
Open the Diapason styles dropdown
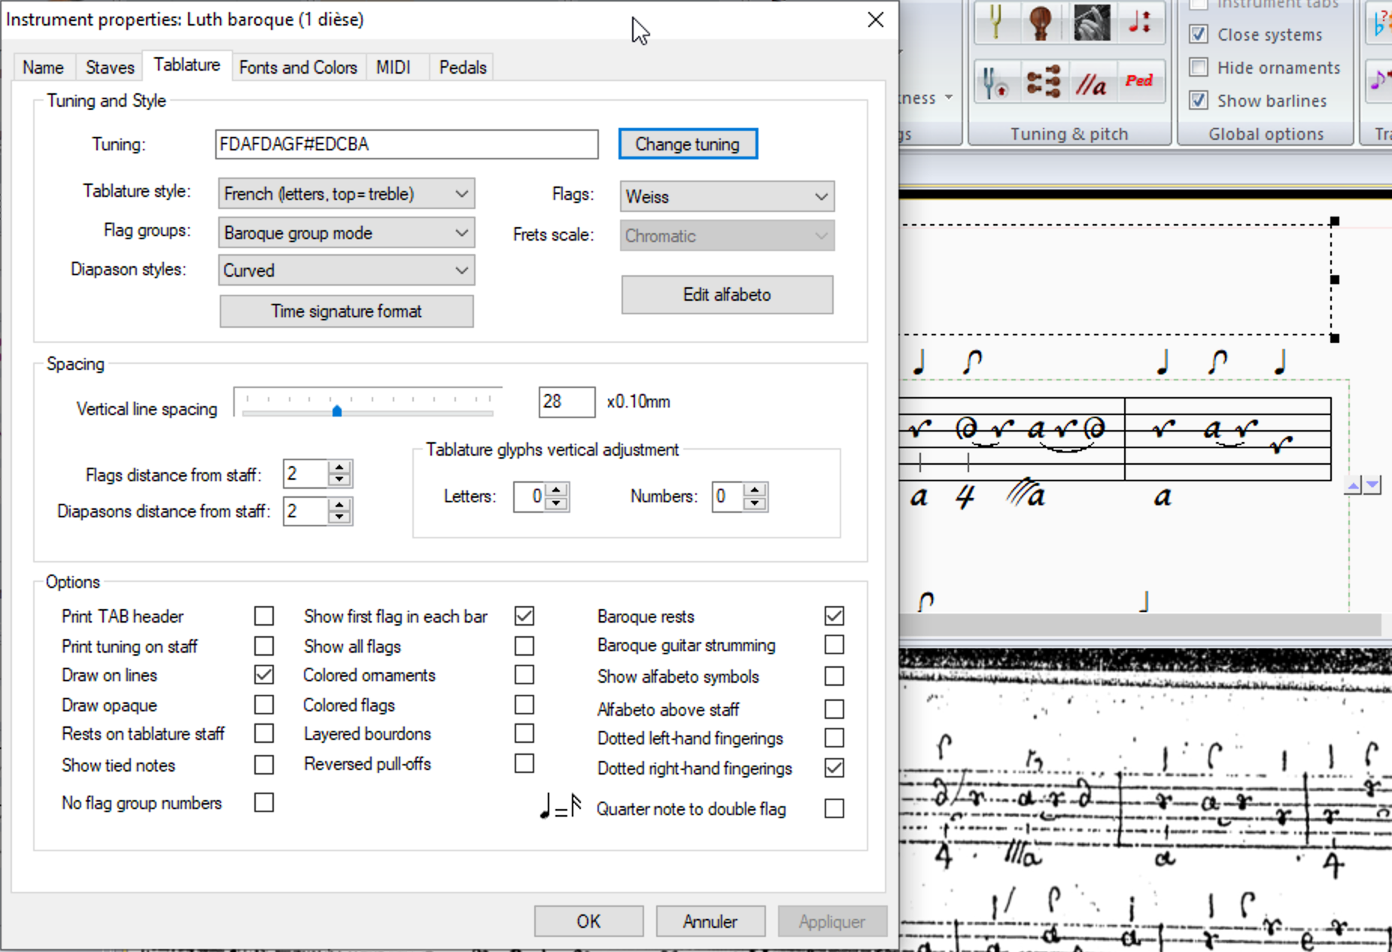[x=346, y=271]
